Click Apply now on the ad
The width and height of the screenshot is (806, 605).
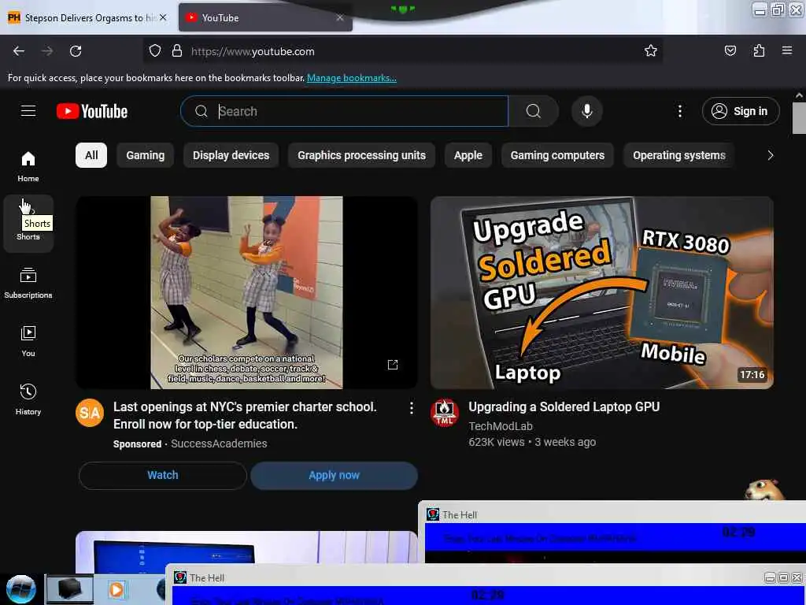(334, 475)
